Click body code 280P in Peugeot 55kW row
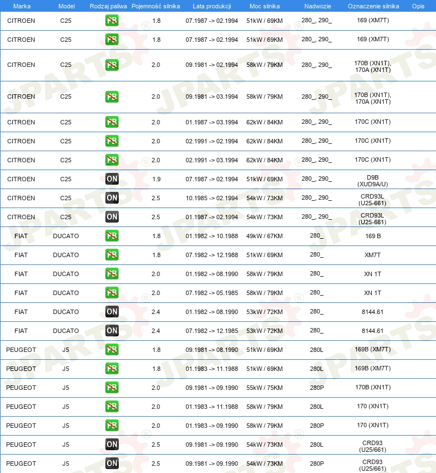Image resolution: width=436 pixels, height=473 pixels. [x=317, y=388]
